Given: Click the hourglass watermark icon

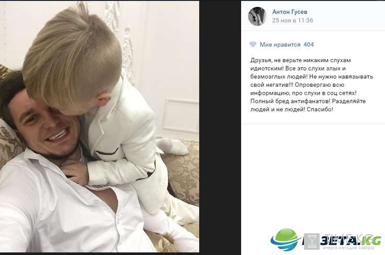Looking at the screenshot, I should (x=312, y=241).
